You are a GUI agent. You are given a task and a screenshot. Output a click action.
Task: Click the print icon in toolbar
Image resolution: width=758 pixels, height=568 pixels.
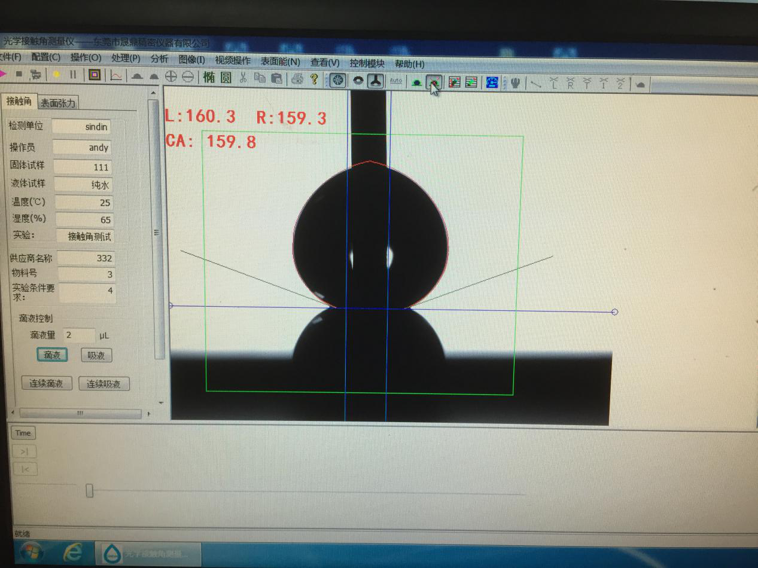(x=297, y=79)
